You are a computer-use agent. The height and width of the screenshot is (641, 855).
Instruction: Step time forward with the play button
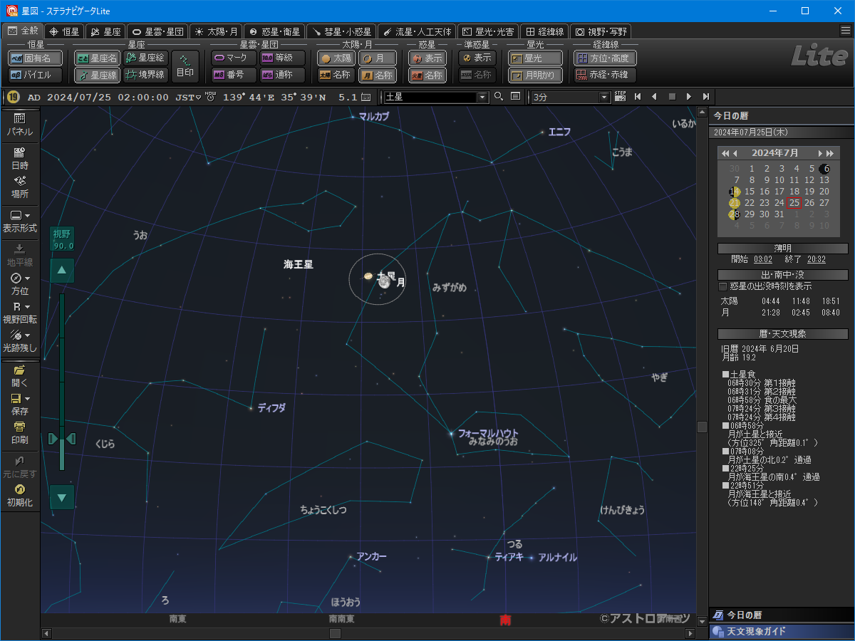[x=688, y=97]
